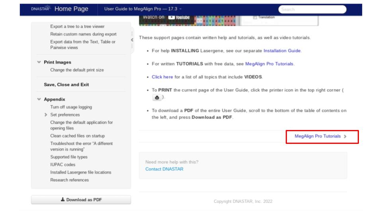This screenshot has height=214, width=382.
Task: Follow the Installation Guide link
Action: pos(282,51)
